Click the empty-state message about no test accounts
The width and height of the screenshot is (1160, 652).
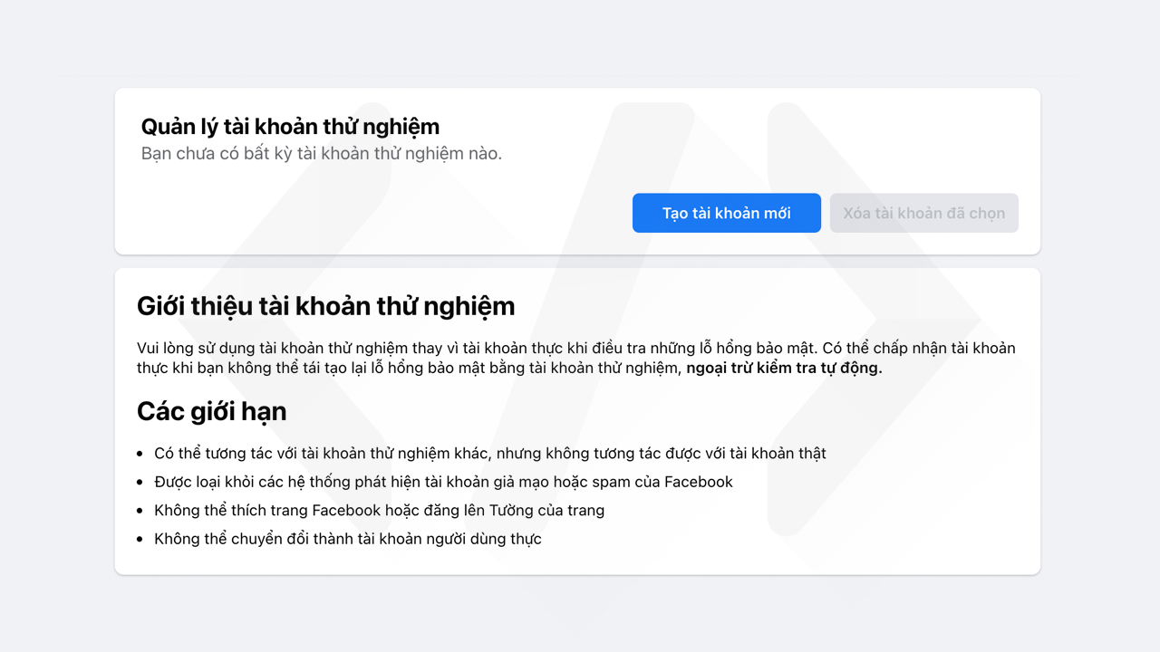tap(322, 153)
